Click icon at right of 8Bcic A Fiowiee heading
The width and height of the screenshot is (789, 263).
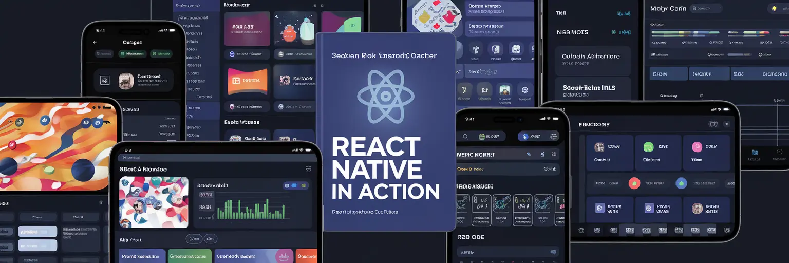pos(308,168)
